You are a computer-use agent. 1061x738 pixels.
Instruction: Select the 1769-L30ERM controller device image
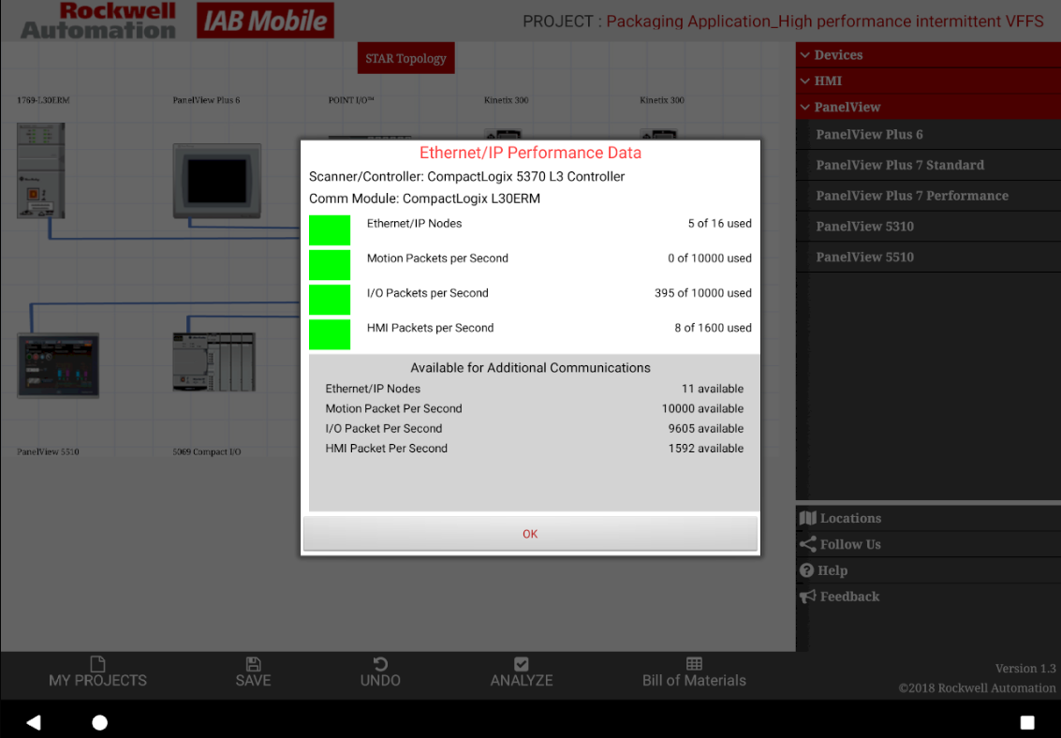(40, 170)
